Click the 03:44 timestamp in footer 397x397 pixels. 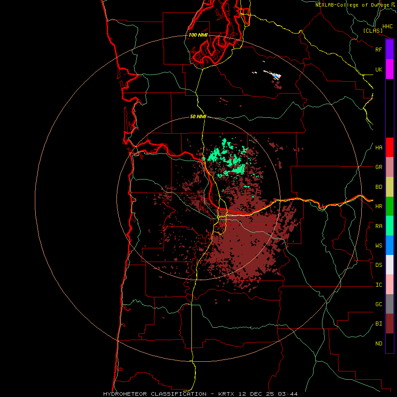[288, 394]
